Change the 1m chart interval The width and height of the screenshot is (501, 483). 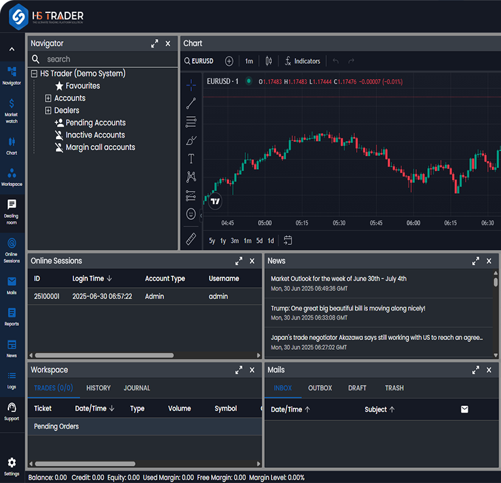(x=249, y=61)
